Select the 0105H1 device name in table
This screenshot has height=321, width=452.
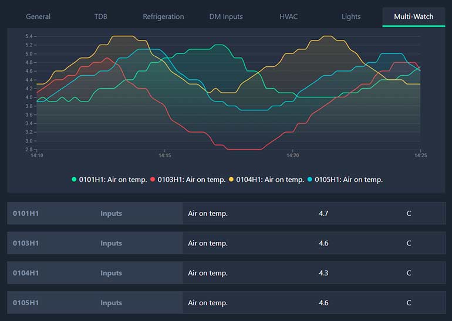coord(26,303)
